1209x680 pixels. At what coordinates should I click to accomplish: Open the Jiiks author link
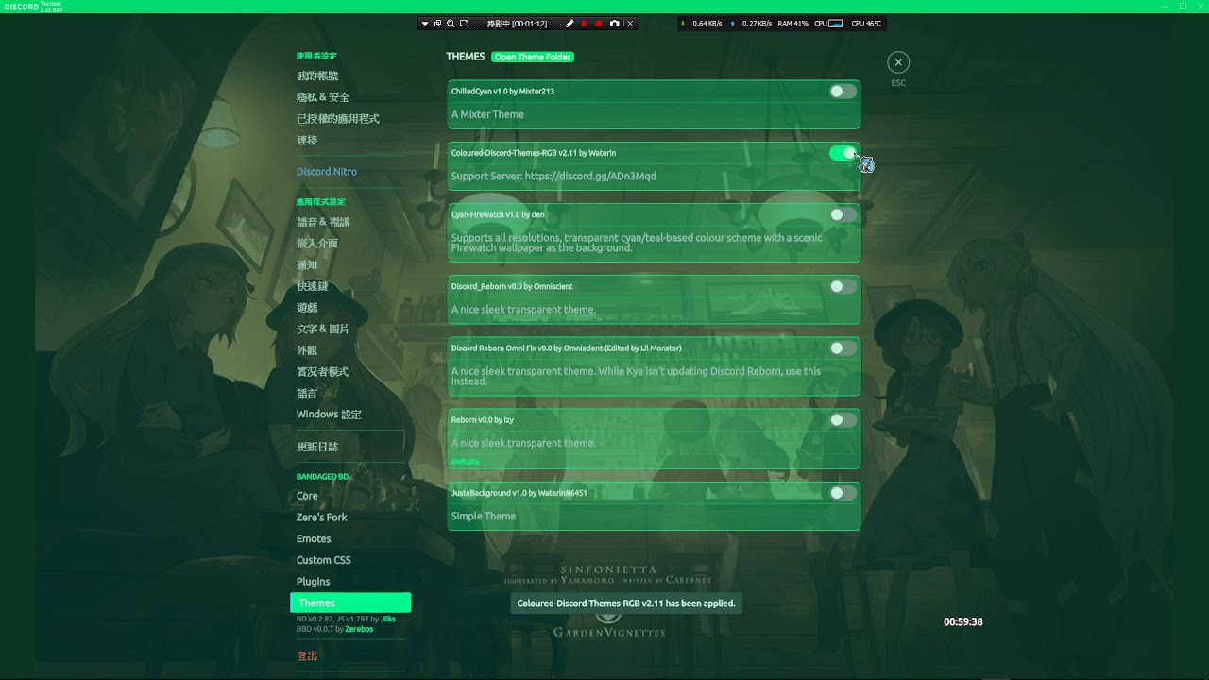pos(388,619)
